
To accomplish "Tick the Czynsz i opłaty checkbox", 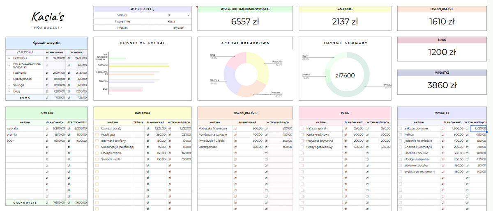I will click(97, 128).
